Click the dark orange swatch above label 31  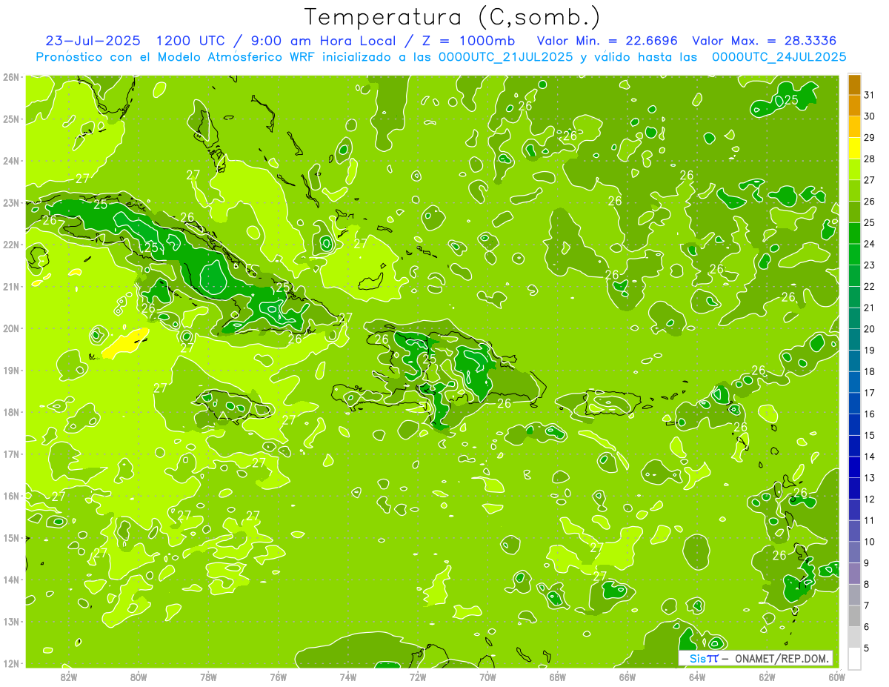(x=854, y=84)
